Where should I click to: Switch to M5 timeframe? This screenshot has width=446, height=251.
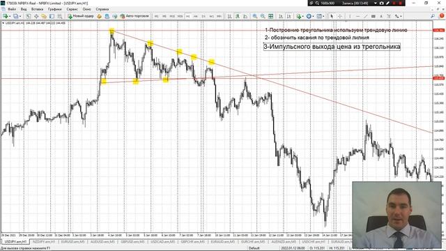pyautogui.click(x=164, y=17)
